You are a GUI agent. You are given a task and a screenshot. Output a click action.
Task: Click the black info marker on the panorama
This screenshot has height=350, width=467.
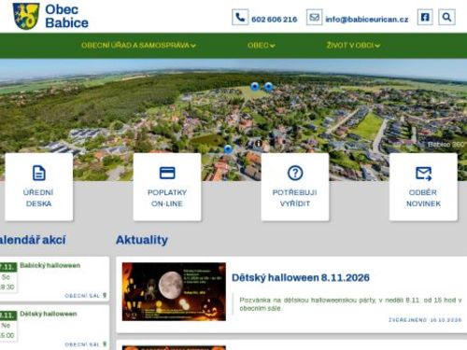(x=258, y=143)
